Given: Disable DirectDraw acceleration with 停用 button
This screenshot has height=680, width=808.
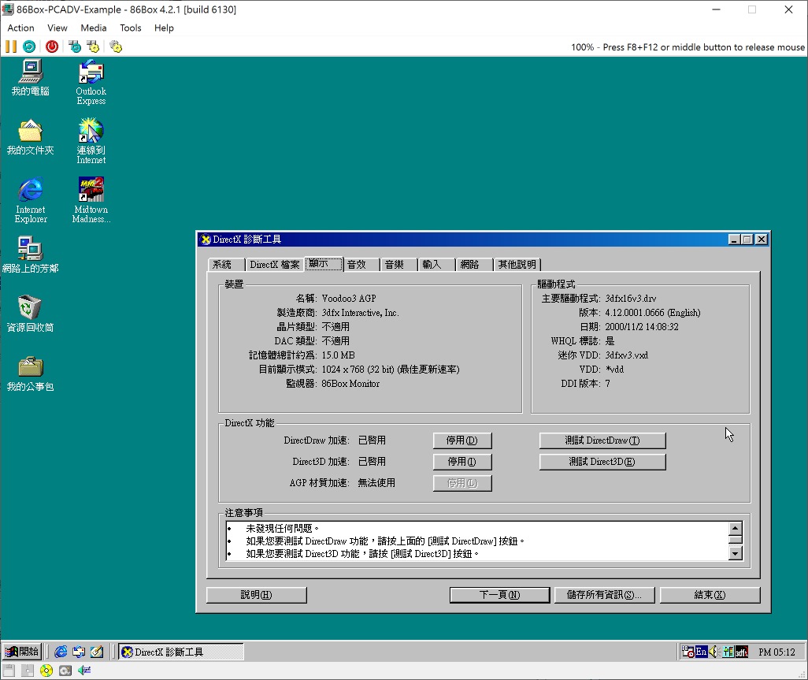Looking at the screenshot, I should click(462, 440).
